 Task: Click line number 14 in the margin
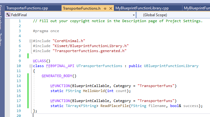coord(19,86)
